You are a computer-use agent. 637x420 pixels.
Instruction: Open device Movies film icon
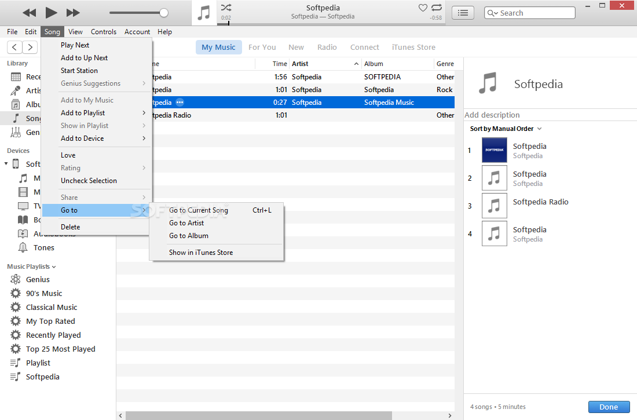(x=24, y=192)
